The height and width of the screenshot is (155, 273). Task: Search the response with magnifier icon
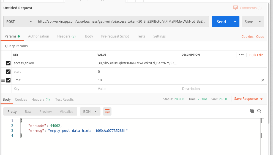259,111
